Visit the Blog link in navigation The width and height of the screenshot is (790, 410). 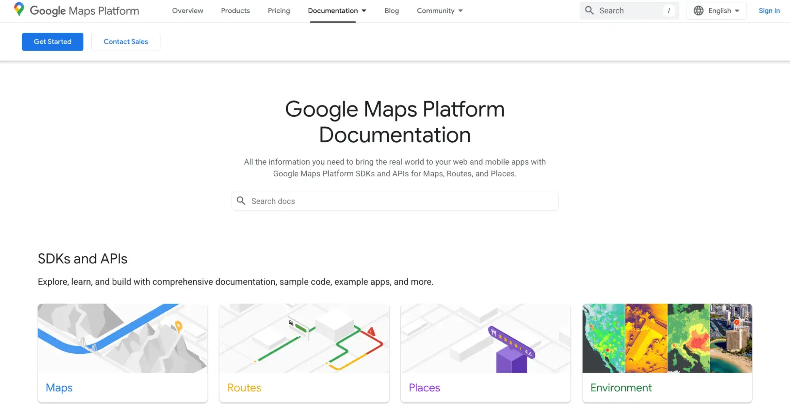[x=391, y=11]
